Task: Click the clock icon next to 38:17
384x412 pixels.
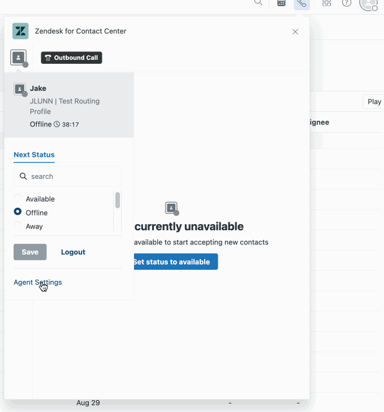Action: [57, 124]
